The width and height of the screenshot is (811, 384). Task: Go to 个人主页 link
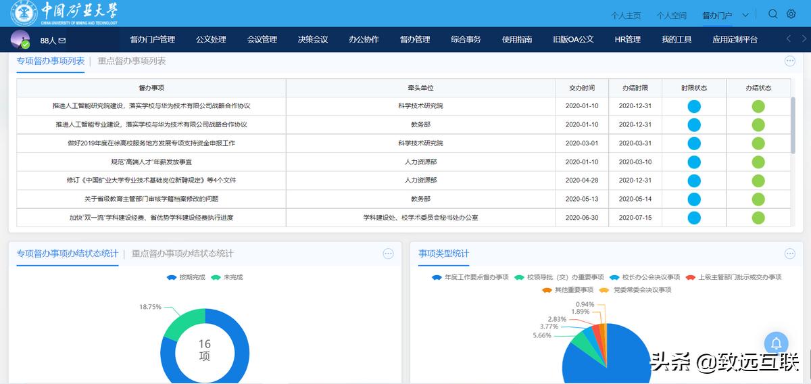626,16
